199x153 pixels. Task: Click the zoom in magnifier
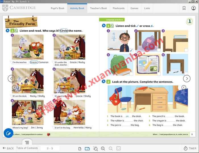(x=103, y=148)
